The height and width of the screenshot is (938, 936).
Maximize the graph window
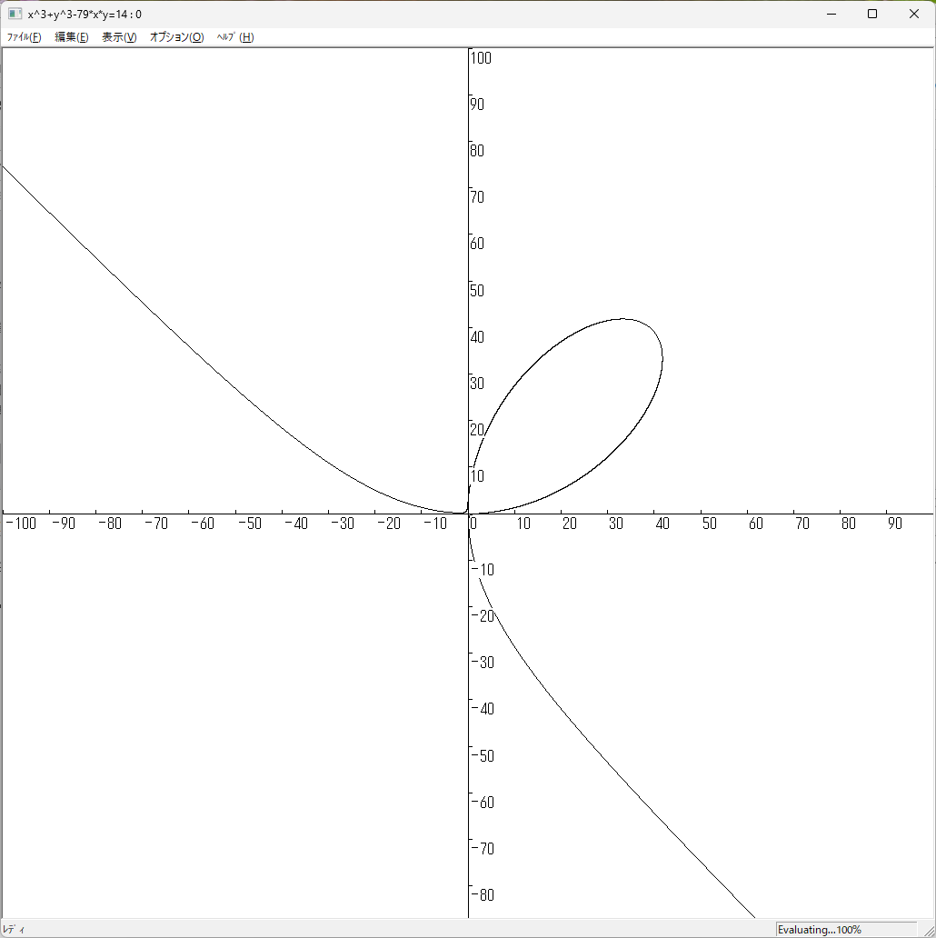[872, 14]
